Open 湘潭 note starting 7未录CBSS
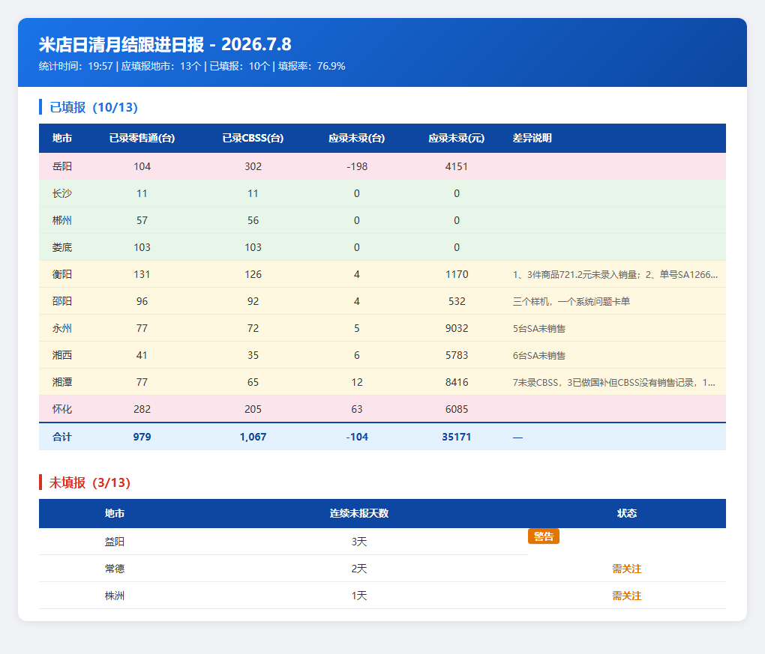The height and width of the screenshot is (654, 765). click(x=614, y=383)
